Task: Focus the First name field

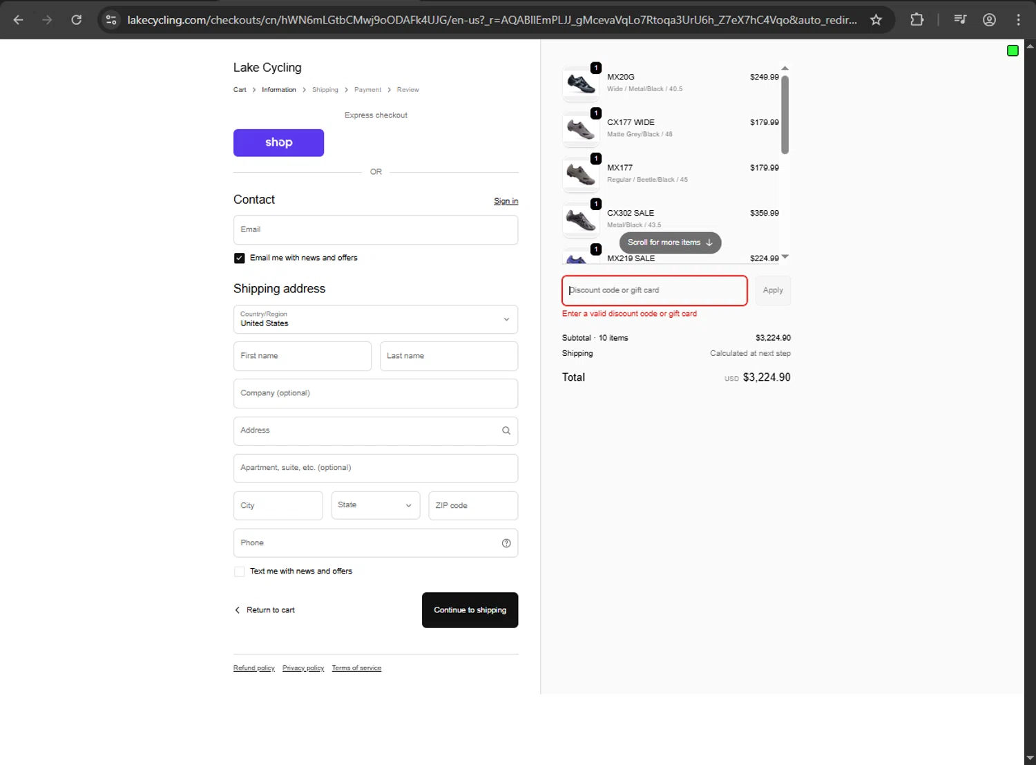Action: [x=303, y=356]
